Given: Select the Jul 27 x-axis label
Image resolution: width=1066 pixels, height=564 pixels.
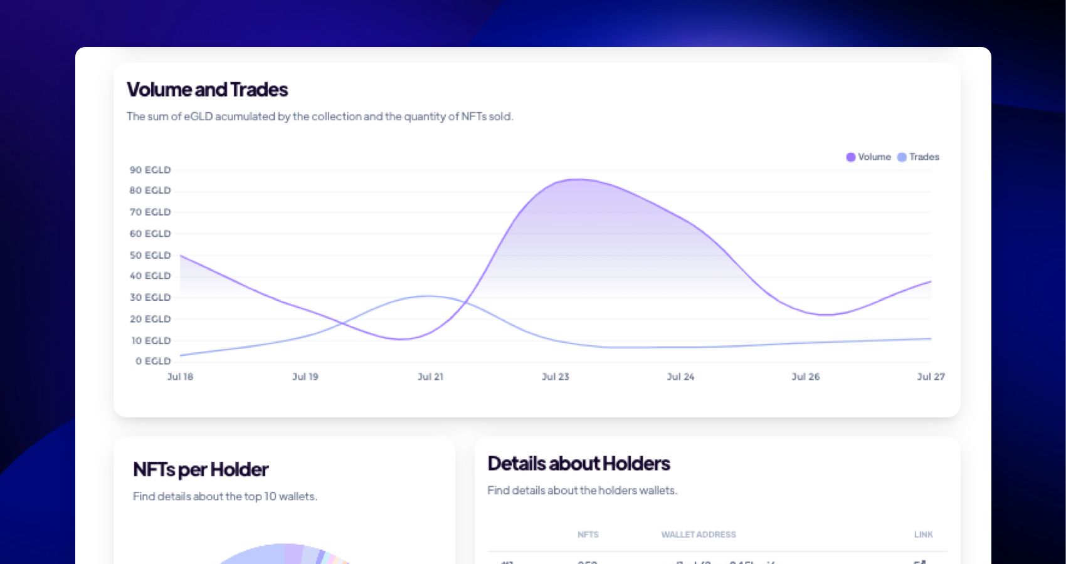Looking at the screenshot, I should (931, 377).
